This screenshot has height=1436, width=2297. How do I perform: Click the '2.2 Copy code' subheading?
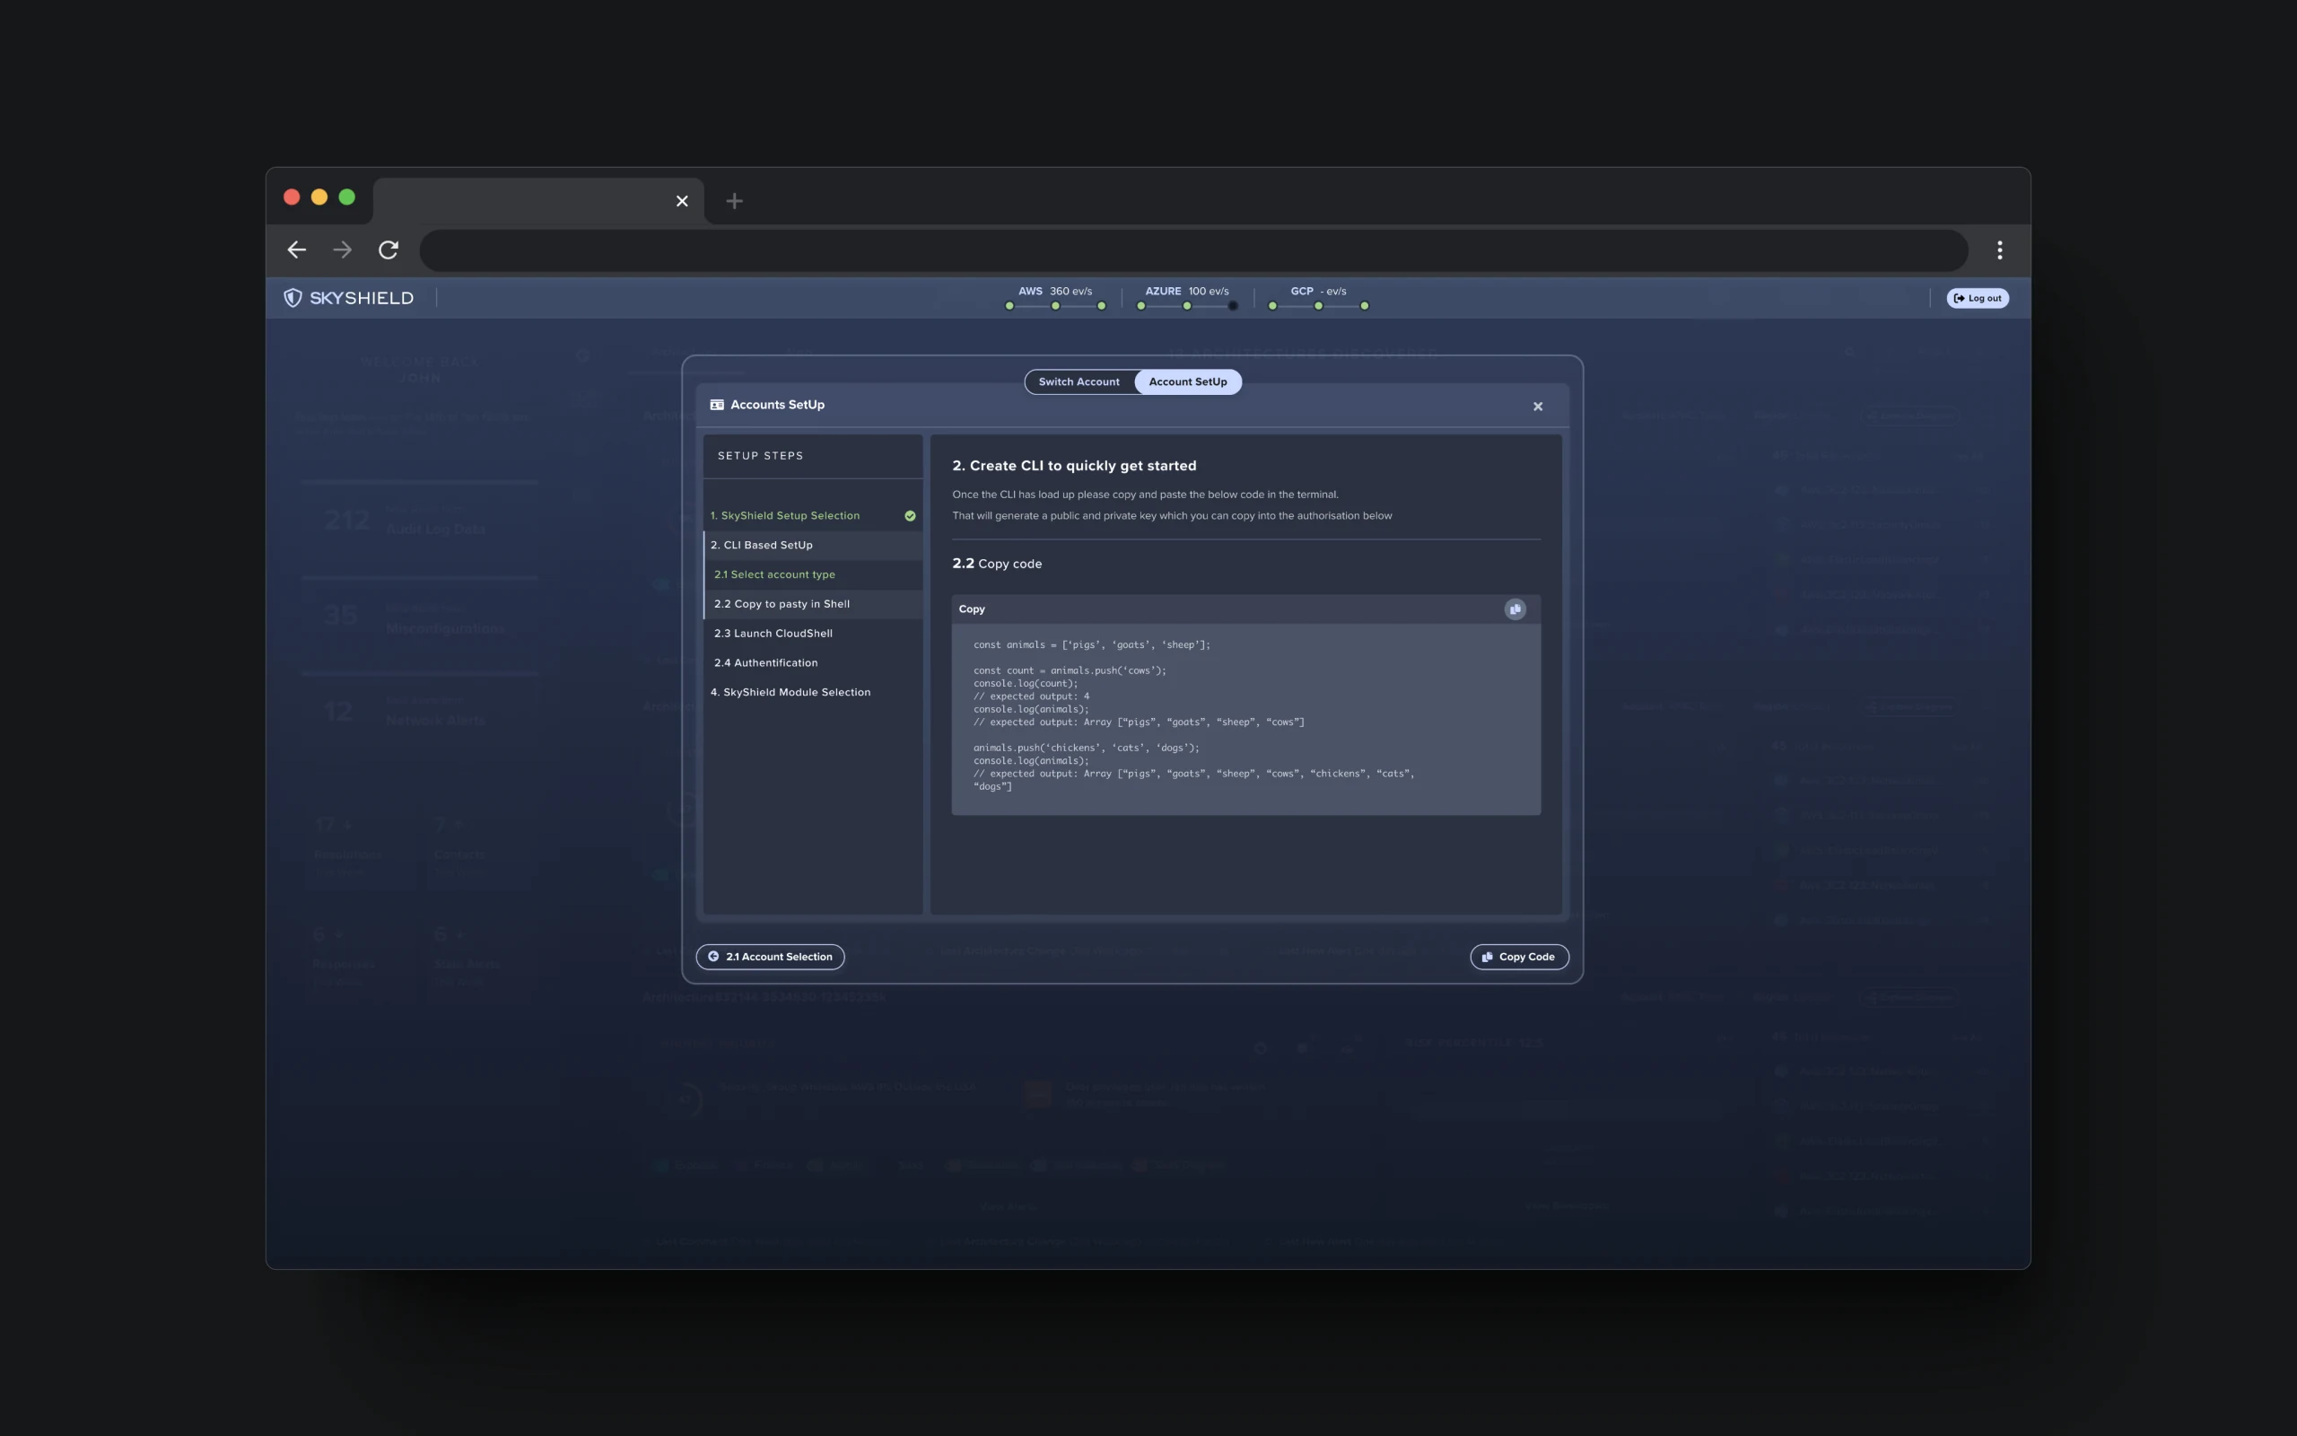tap(997, 564)
